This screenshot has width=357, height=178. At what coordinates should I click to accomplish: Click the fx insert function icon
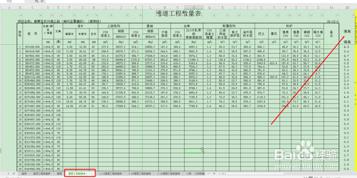[x=42, y=1]
